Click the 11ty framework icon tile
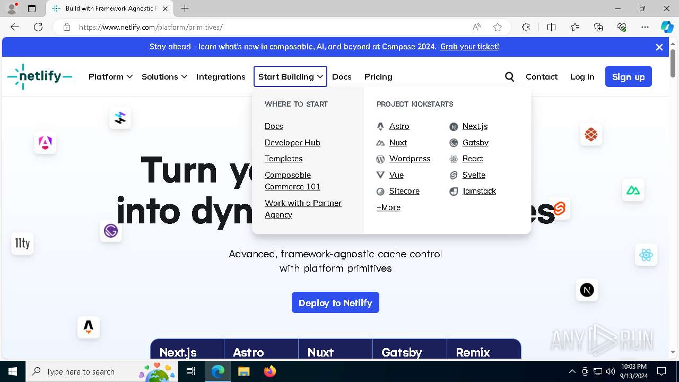679x382 pixels. (x=22, y=243)
